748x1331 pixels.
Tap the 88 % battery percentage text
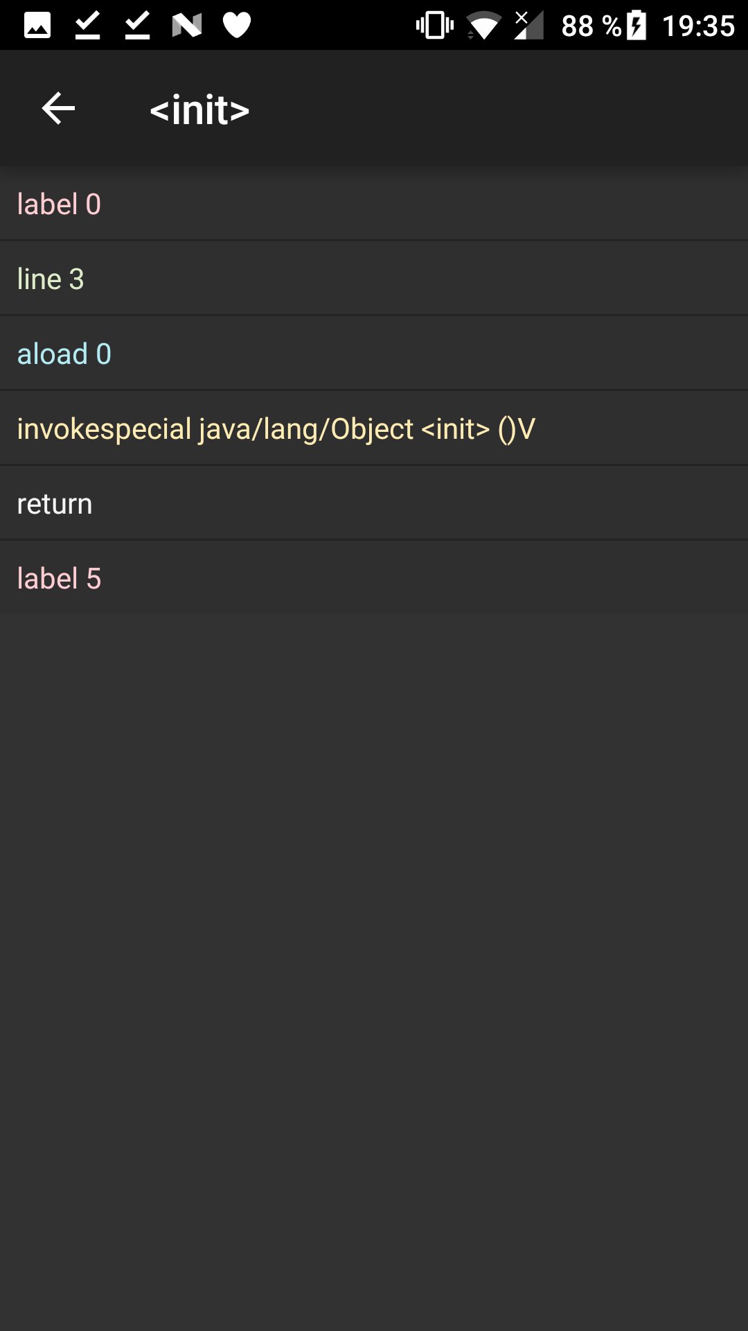pyautogui.click(x=591, y=26)
